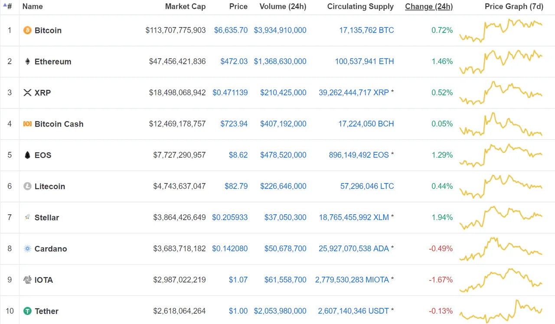This screenshot has height=324, width=555.
Task: Click IOTA change value -1.67%
Action: pyautogui.click(x=441, y=280)
